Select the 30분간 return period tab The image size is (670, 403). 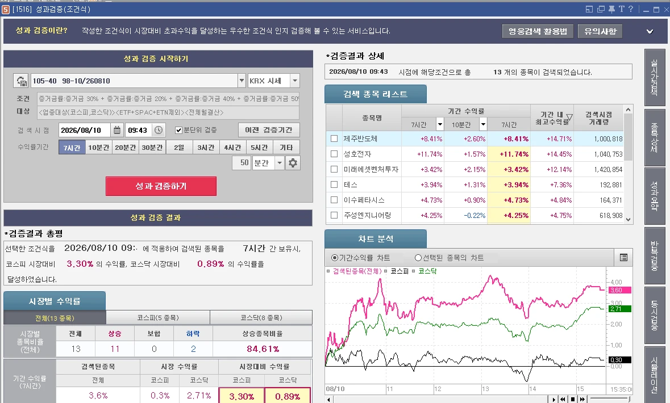click(x=152, y=147)
